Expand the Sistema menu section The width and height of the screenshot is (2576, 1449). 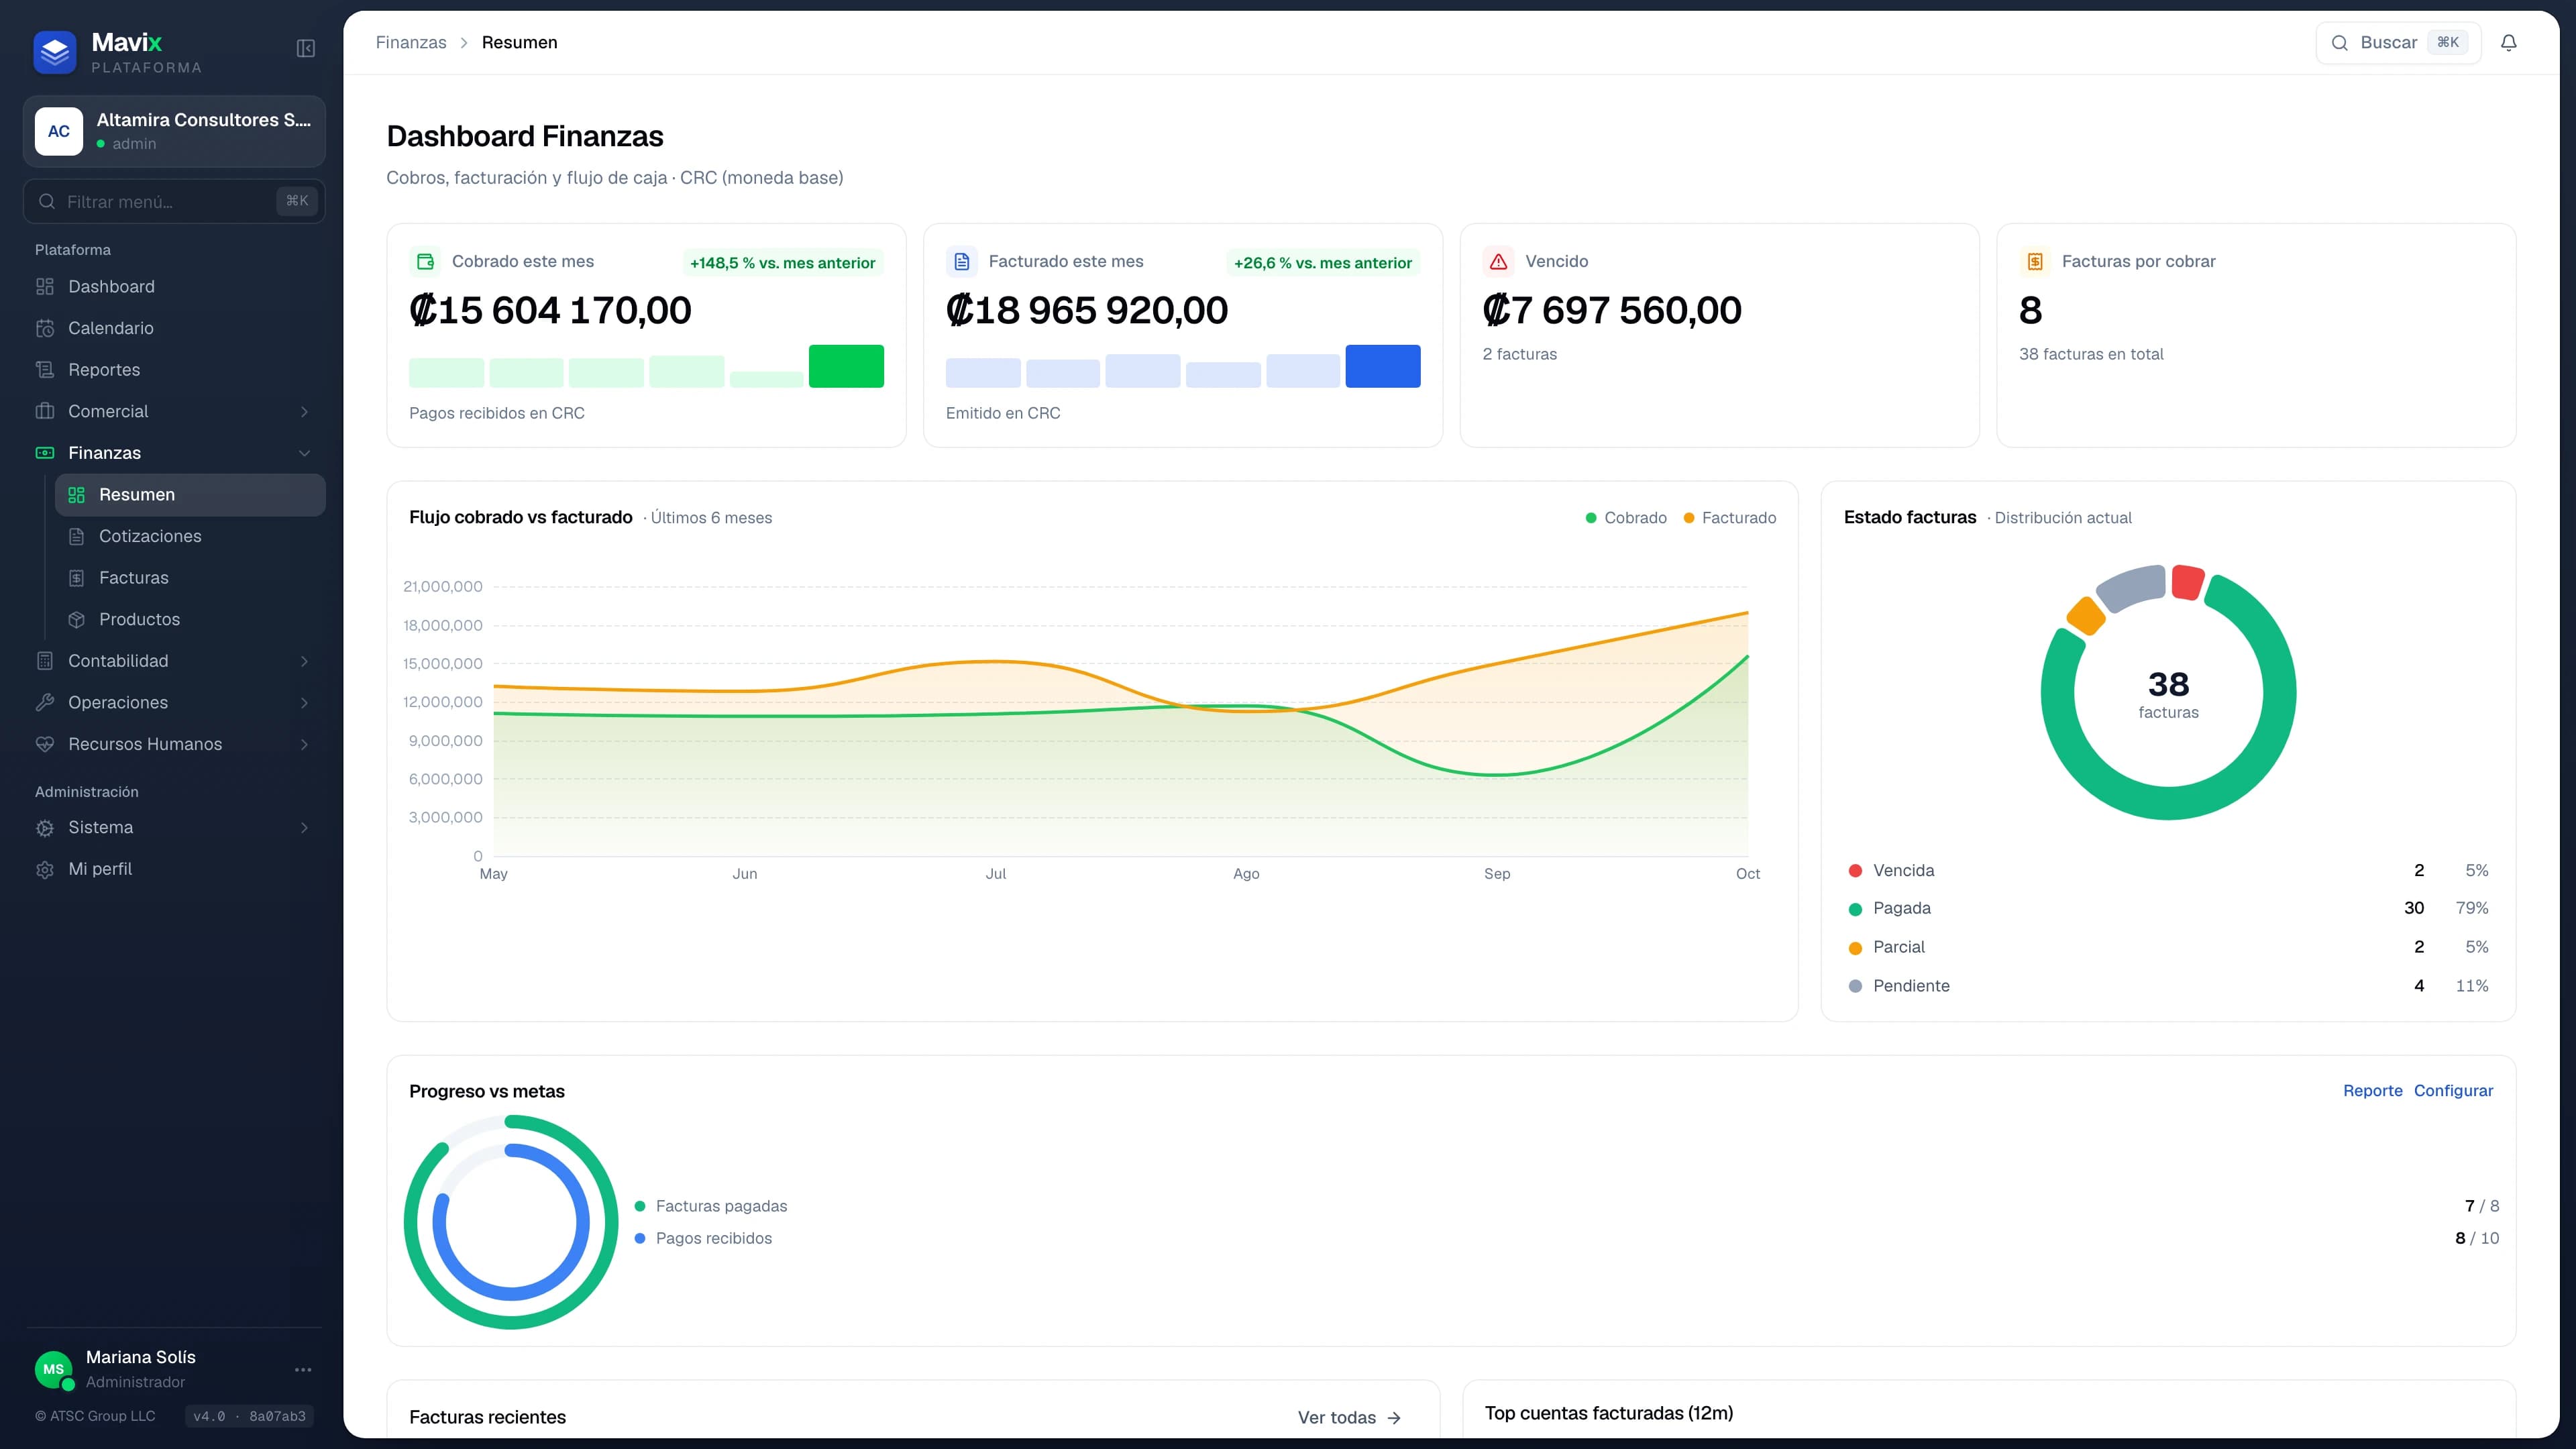(174, 828)
